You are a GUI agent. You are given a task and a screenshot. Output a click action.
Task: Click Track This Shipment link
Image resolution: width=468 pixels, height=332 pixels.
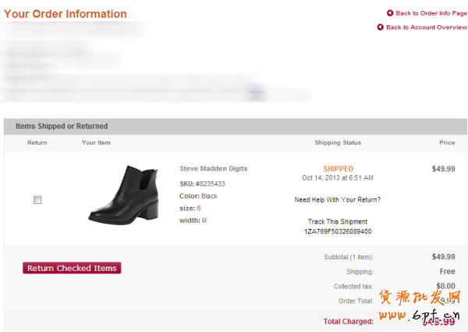338,222
